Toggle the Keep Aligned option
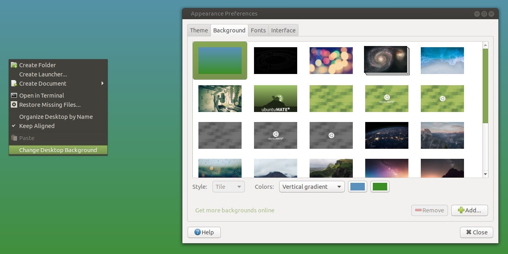This screenshot has height=254, width=508. 36,126
